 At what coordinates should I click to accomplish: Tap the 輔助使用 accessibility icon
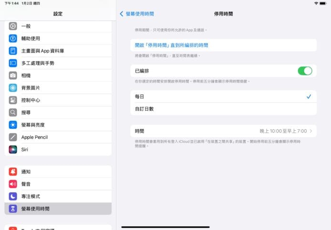pos(13,38)
